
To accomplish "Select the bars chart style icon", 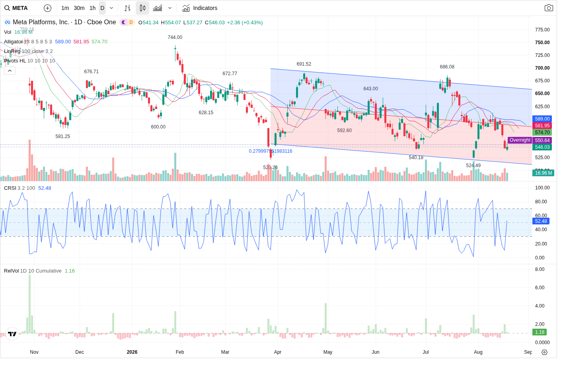I will click(x=127, y=8).
